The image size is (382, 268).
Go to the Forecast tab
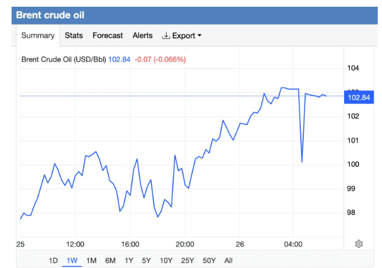pyautogui.click(x=107, y=36)
